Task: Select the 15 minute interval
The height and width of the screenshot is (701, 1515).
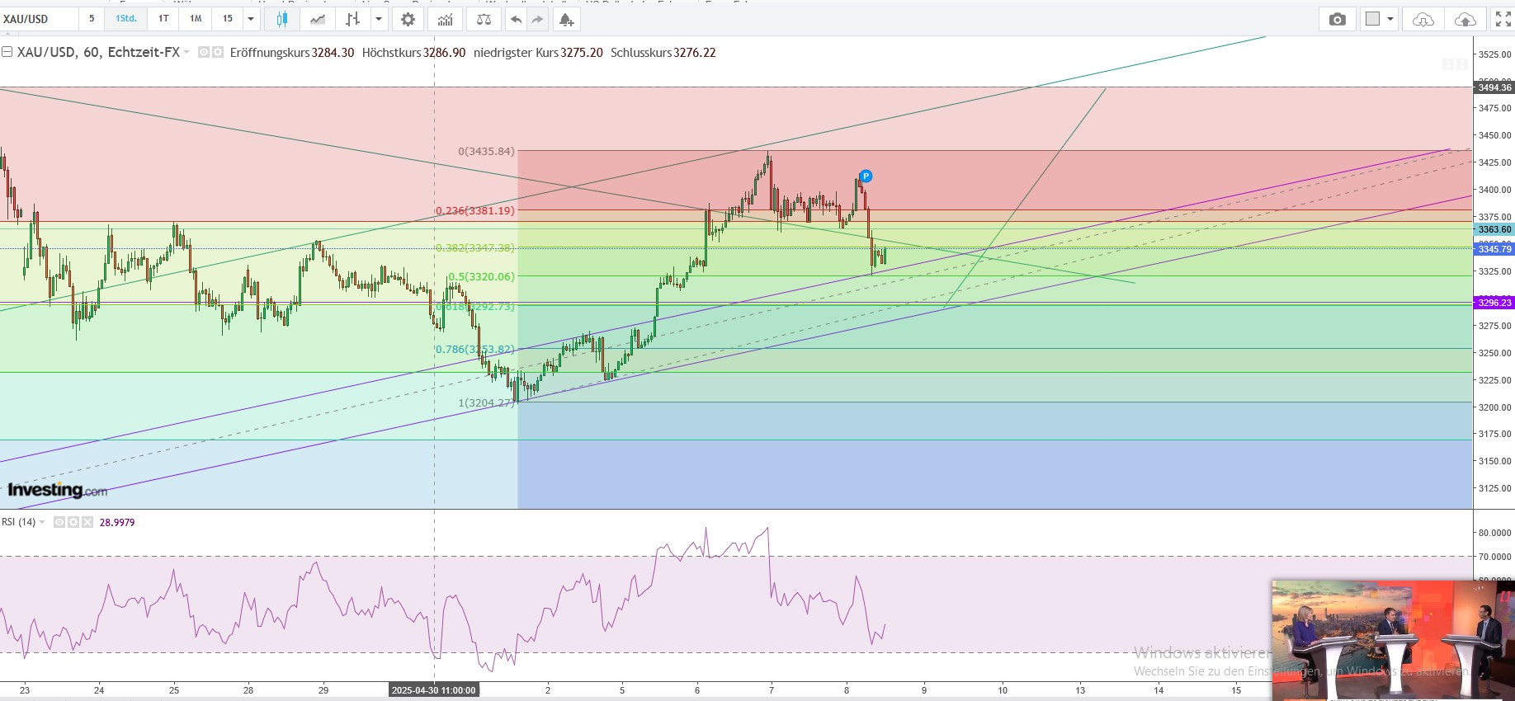Action: click(228, 18)
